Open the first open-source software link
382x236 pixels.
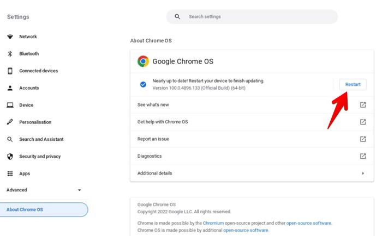[x=309, y=223]
